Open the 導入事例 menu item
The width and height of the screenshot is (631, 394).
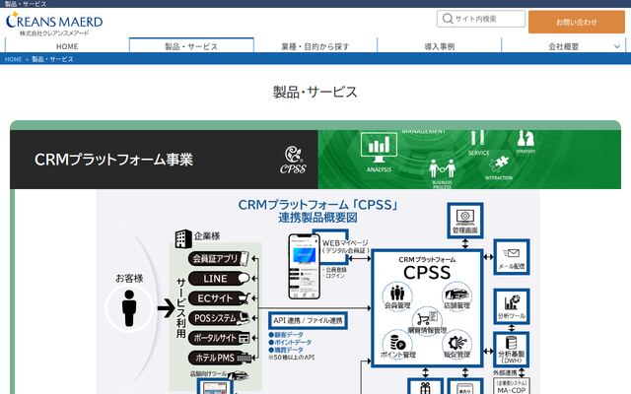coord(440,46)
